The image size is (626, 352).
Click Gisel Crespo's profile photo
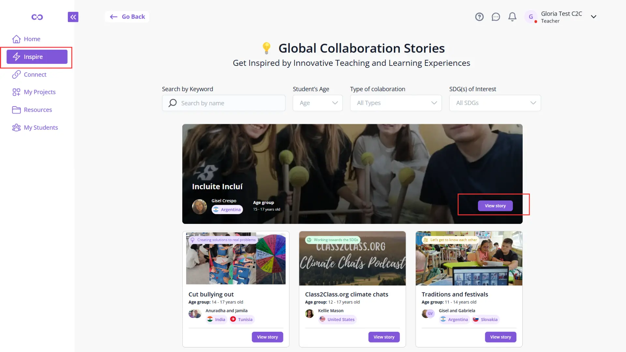click(200, 207)
